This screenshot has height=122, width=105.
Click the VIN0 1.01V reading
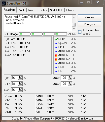[x=13, y=112]
